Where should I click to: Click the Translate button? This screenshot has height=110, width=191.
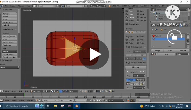tap(9, 14)
